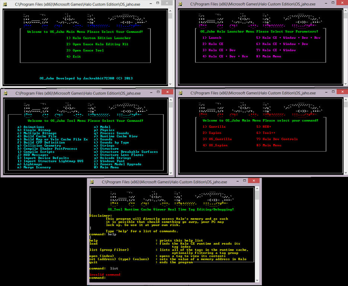Click app icon in the red menu window title bar
This screenshot has height=286, width=348.
pos(181,93)
